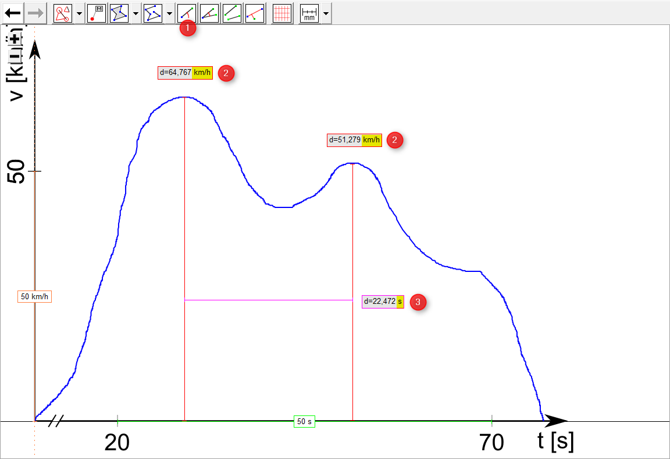Select the red circle-and-triangle shapes tool
670x459 pixels.
(62, 13)
